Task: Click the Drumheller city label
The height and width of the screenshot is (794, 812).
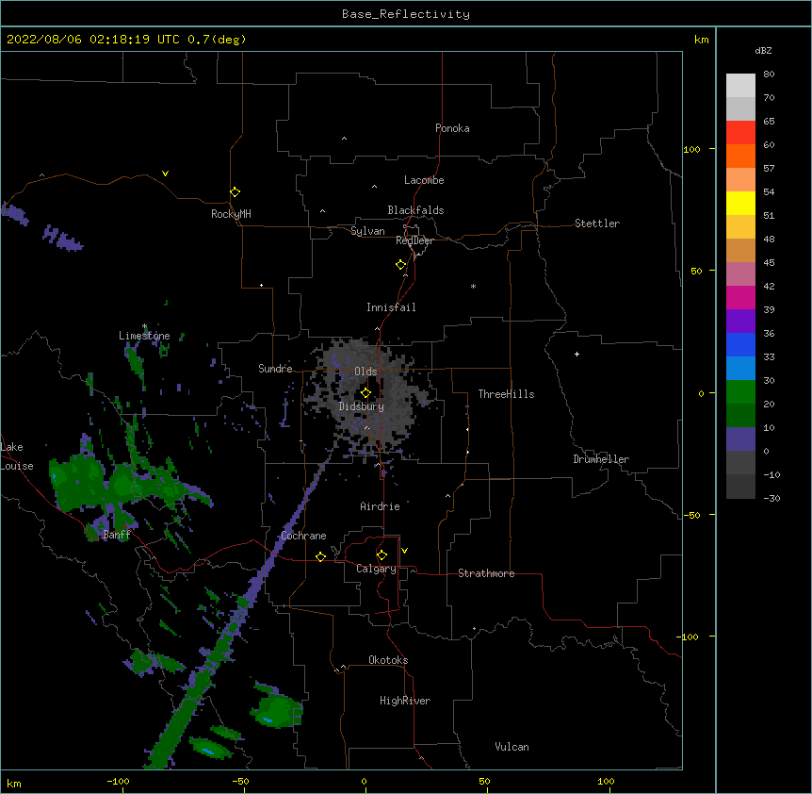Action: pos(601,459)
